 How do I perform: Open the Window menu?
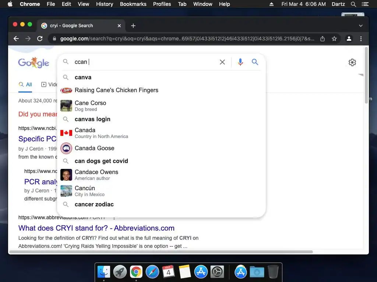click(x=203, y=4)
